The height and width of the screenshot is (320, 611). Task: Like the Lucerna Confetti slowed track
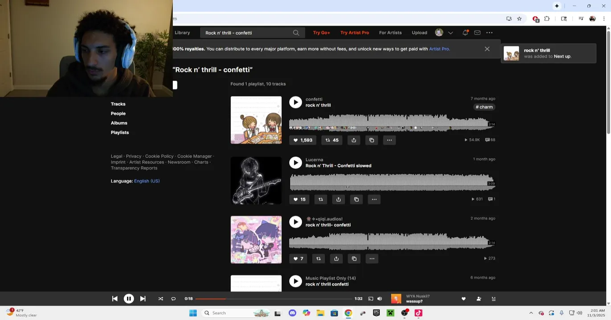coord(299,200)
